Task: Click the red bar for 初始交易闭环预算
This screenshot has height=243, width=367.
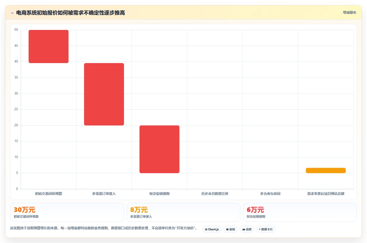Action: 48,47
